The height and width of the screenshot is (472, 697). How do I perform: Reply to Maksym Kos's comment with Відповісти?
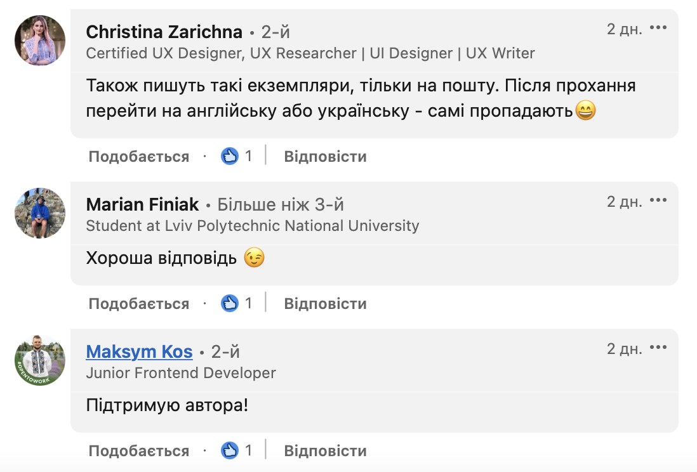click(x=326, y=450)
